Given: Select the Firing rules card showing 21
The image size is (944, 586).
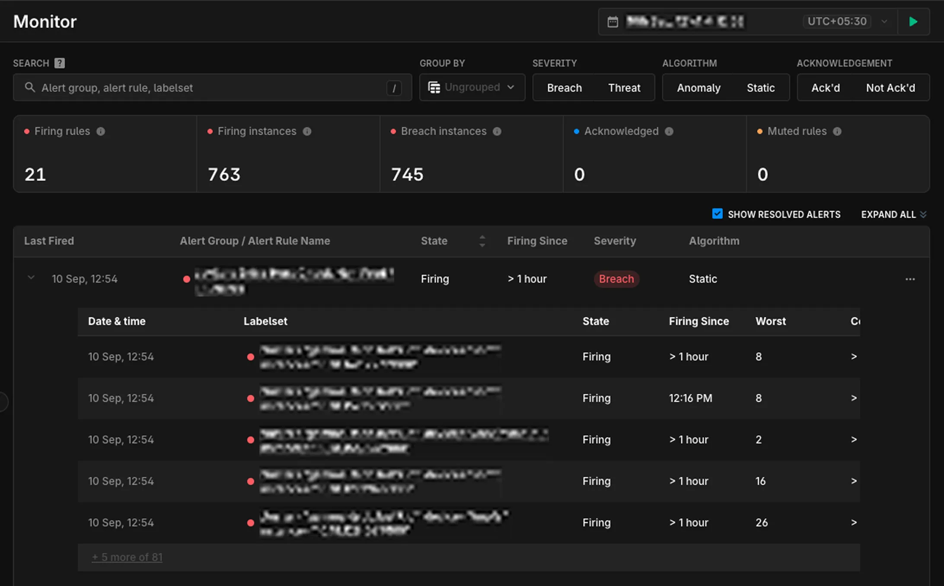Looking at the screenshot, I should pyautogui.click(x=105, y=154).
